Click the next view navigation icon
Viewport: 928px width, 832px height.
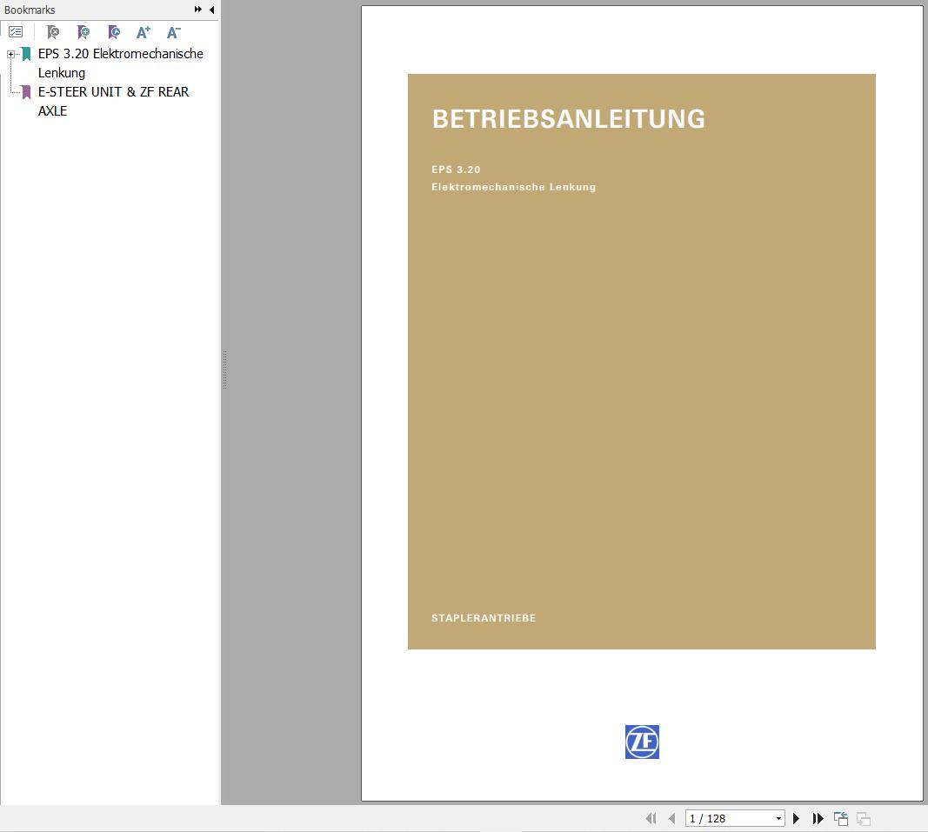864,818
